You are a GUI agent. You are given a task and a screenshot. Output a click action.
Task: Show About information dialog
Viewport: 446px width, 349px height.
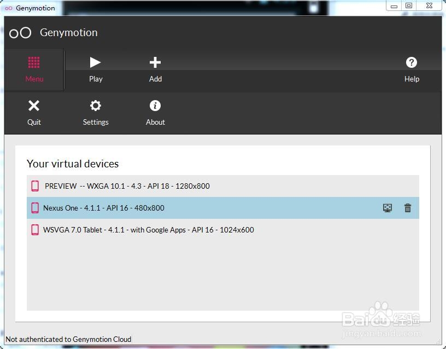[x=155, y=113]
